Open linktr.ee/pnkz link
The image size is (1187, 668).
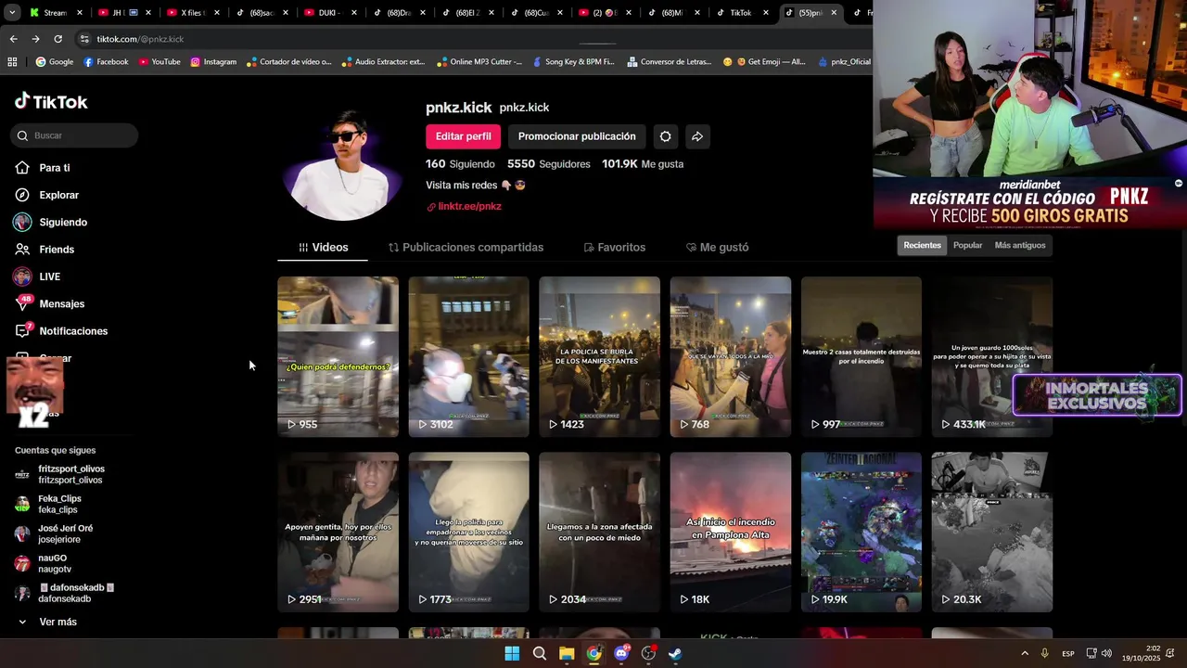(464, 206)
